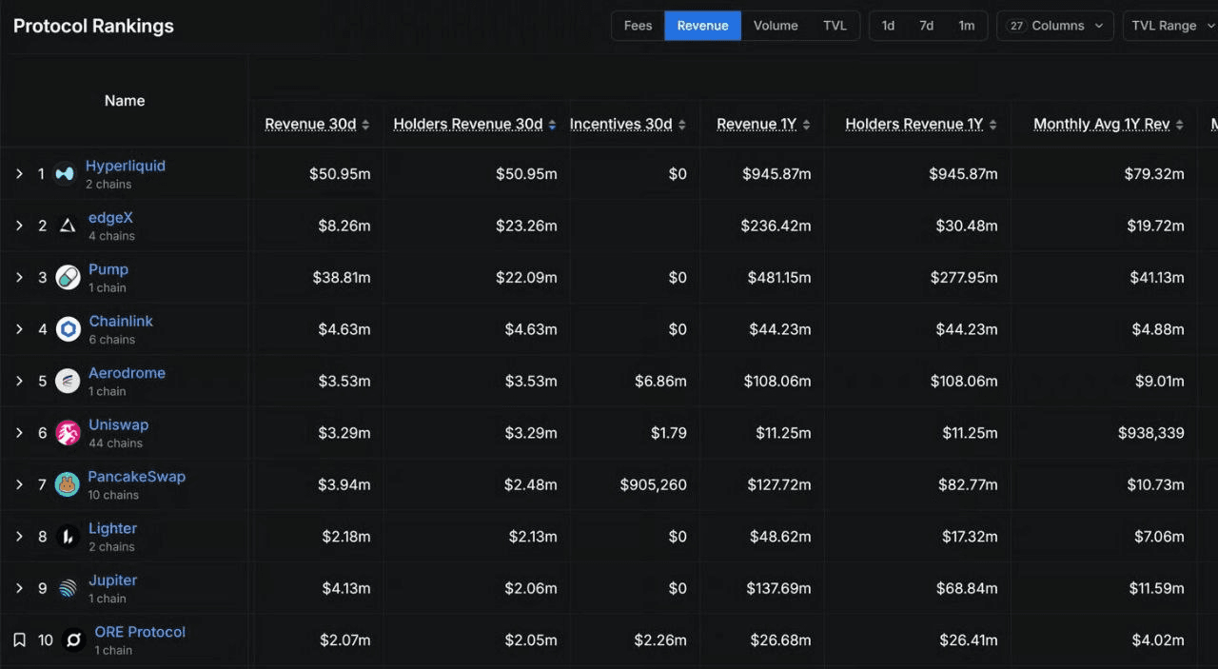The width and height of the screenshot is (1218, 669).
Task: Click the Revenue 30d column header
Action: (310, 125)
